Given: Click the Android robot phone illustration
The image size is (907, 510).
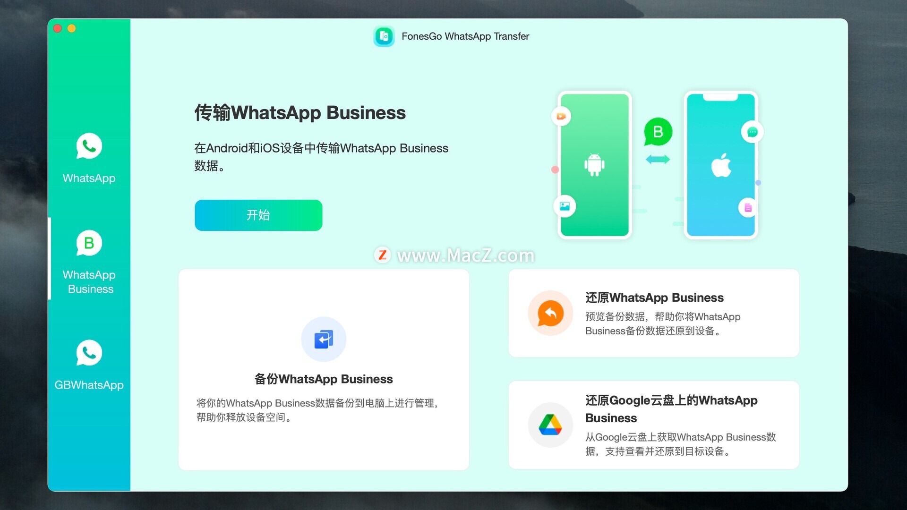Looking at the screenshot, I should [595, 165].
